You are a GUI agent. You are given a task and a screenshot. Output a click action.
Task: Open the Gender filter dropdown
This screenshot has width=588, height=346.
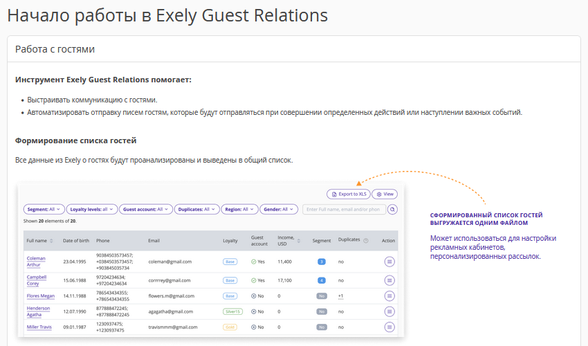(x=280, y=209)
